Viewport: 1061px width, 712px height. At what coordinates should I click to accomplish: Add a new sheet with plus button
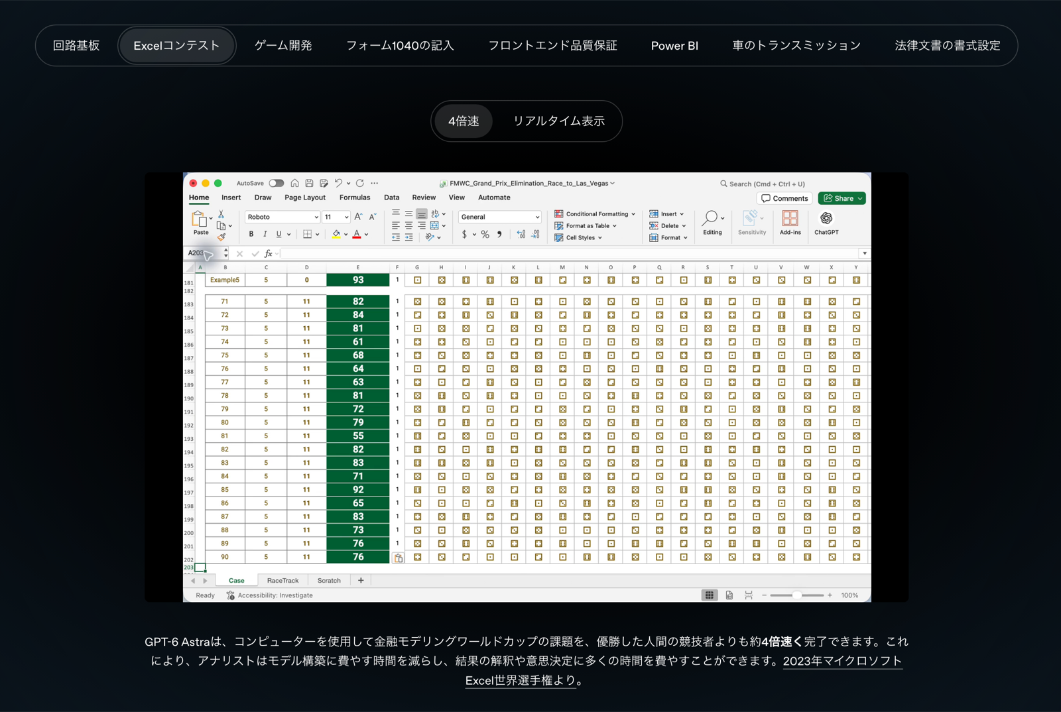[x=361, y=581]
